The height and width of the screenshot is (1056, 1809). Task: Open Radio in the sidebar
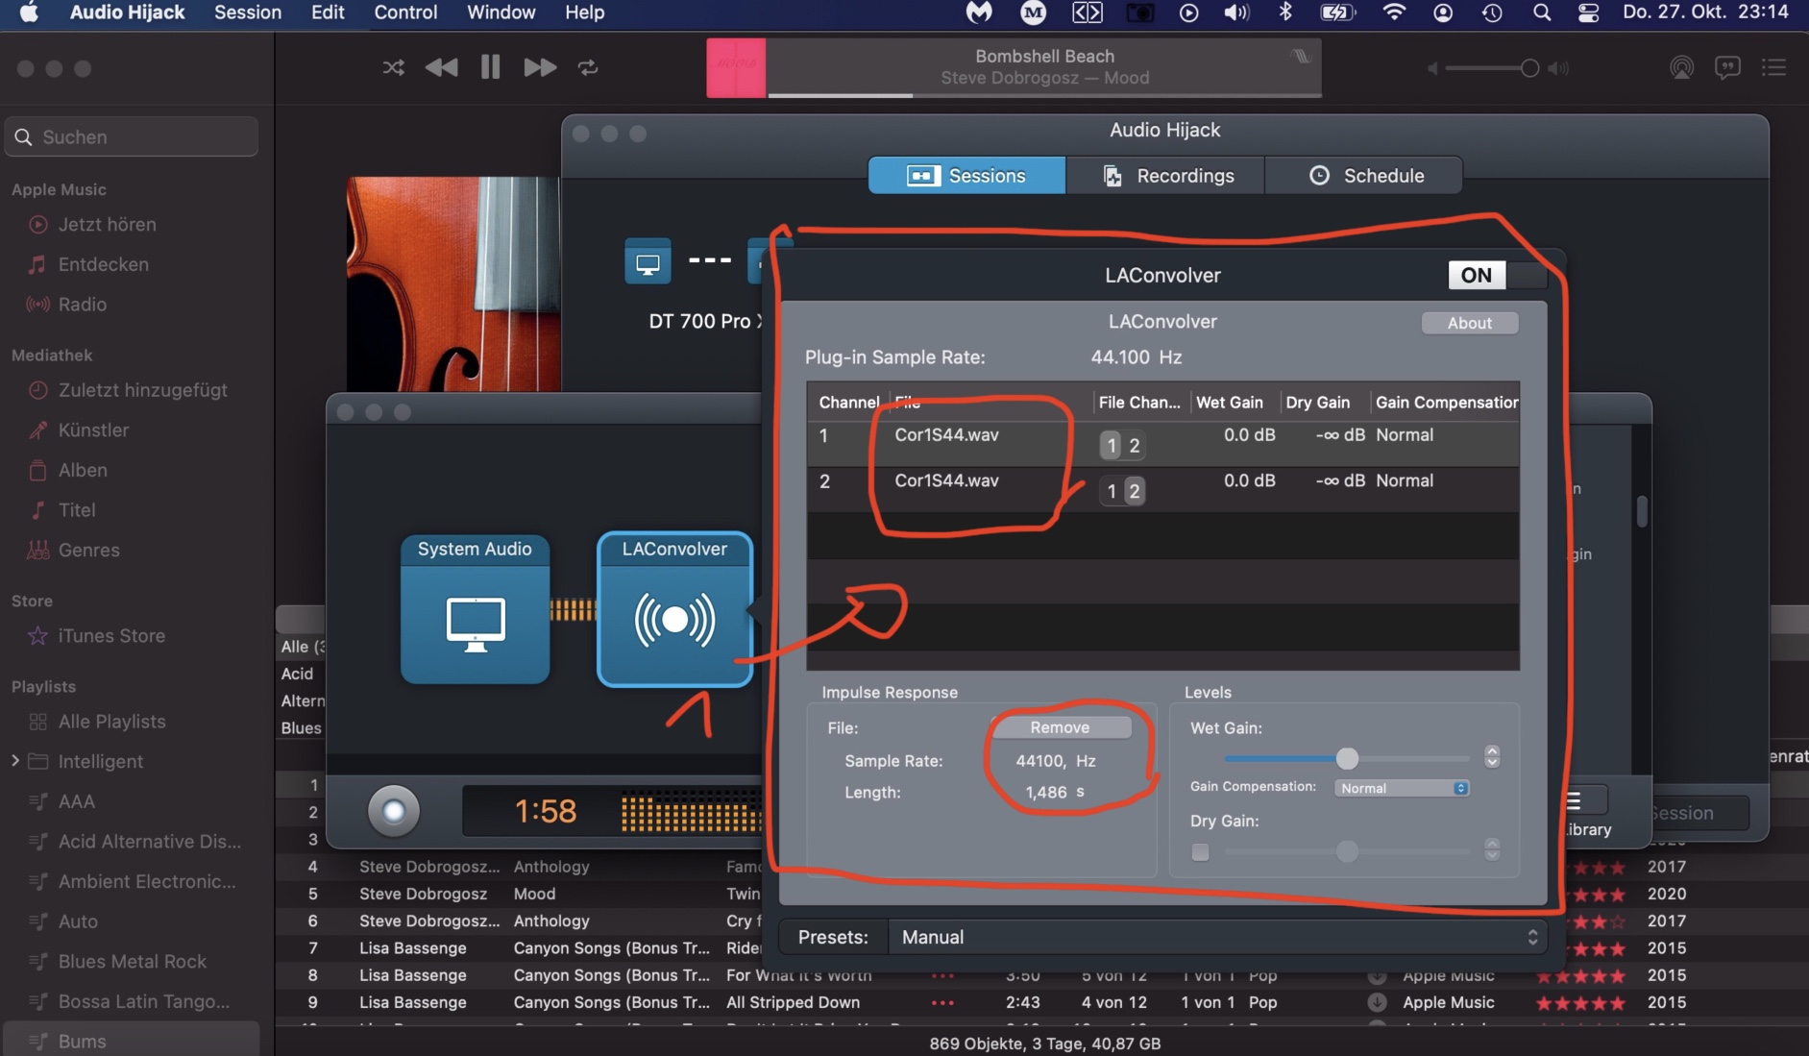82,305
